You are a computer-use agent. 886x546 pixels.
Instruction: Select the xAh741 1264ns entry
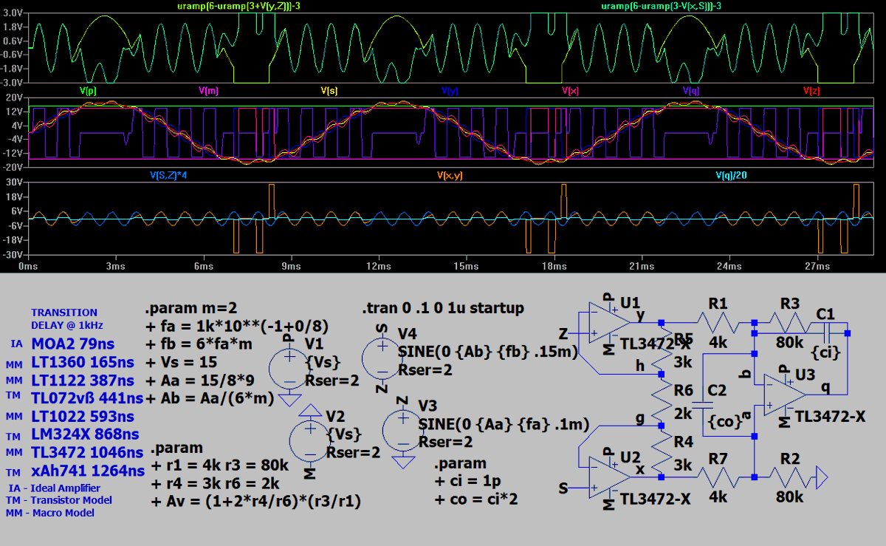85,471
